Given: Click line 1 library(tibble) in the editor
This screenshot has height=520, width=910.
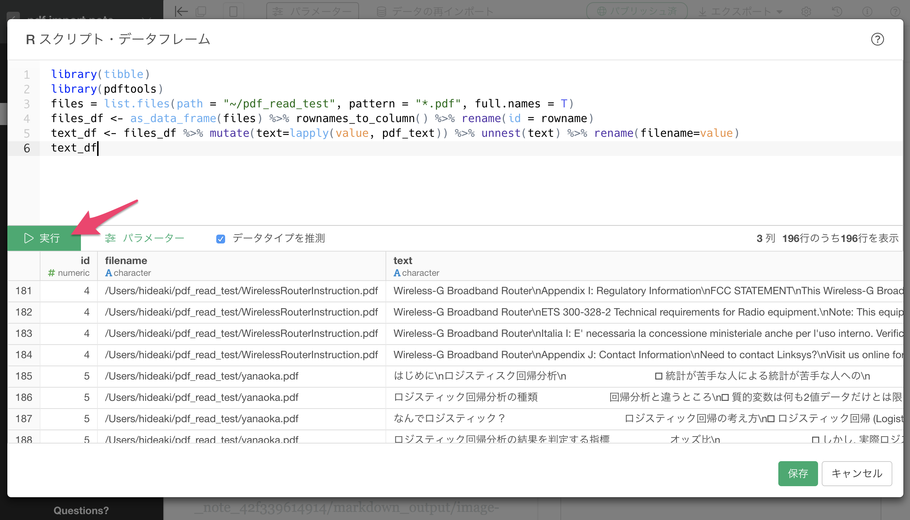Looking at the screenshot, I should [x=100, y=74].
